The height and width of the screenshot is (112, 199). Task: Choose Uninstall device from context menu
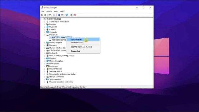tap(83, 43)
